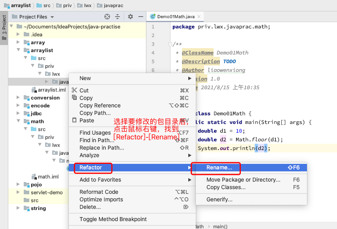Image resolution: width=337 pixels, height=229 pixels.
Task: Select top-level src folder below servlet-demo
Action: pyautogui.click(x=31, y=200)
